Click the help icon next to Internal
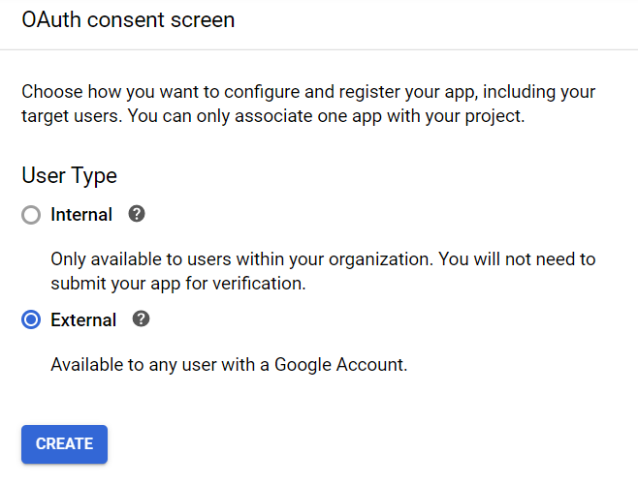The width and height of the screenshot is (638, 485). (137, 214)
